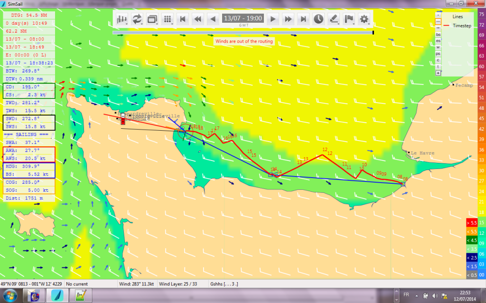Click the 'HDG: 309.9°' heading value
486x303 pixels.
[29, 166]
